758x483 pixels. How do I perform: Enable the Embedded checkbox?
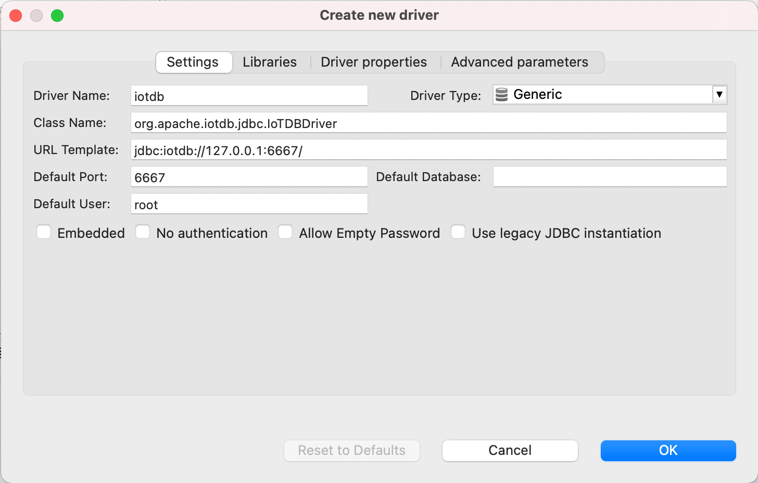point(44,232)
